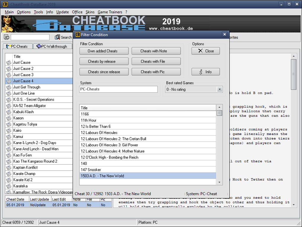Click the Cheats with Note button

click(x=156, y=51)
